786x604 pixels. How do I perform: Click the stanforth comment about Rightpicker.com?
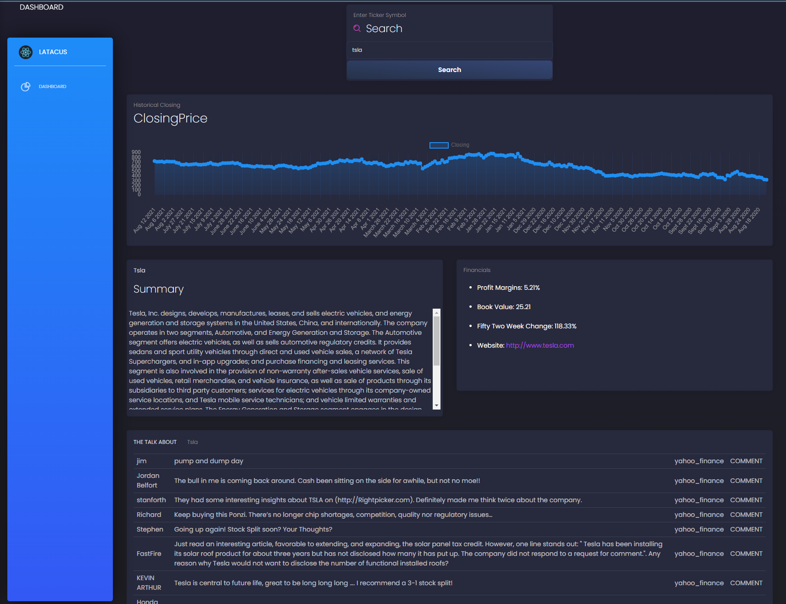point(378,500)
